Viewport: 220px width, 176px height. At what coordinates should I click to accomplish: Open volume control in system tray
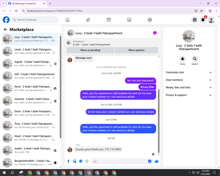click(198, 172)
